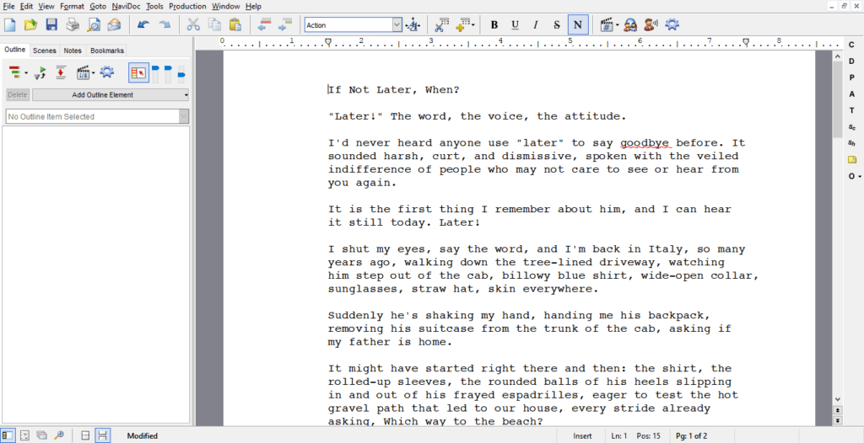The width and height of the screenshot is (864, 443).
Task: Click the speaking person voice icon
Action: [651, 24]
